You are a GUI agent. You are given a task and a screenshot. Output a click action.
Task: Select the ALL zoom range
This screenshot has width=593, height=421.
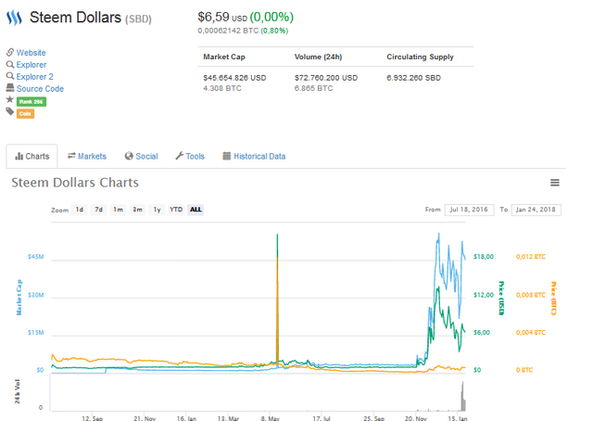coord(196,210)
